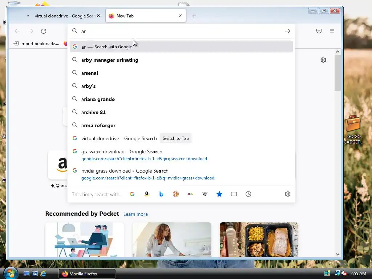Open Pocket story with meal prep tray
Viewport: 372px width, 279px height.
[259, 240]
